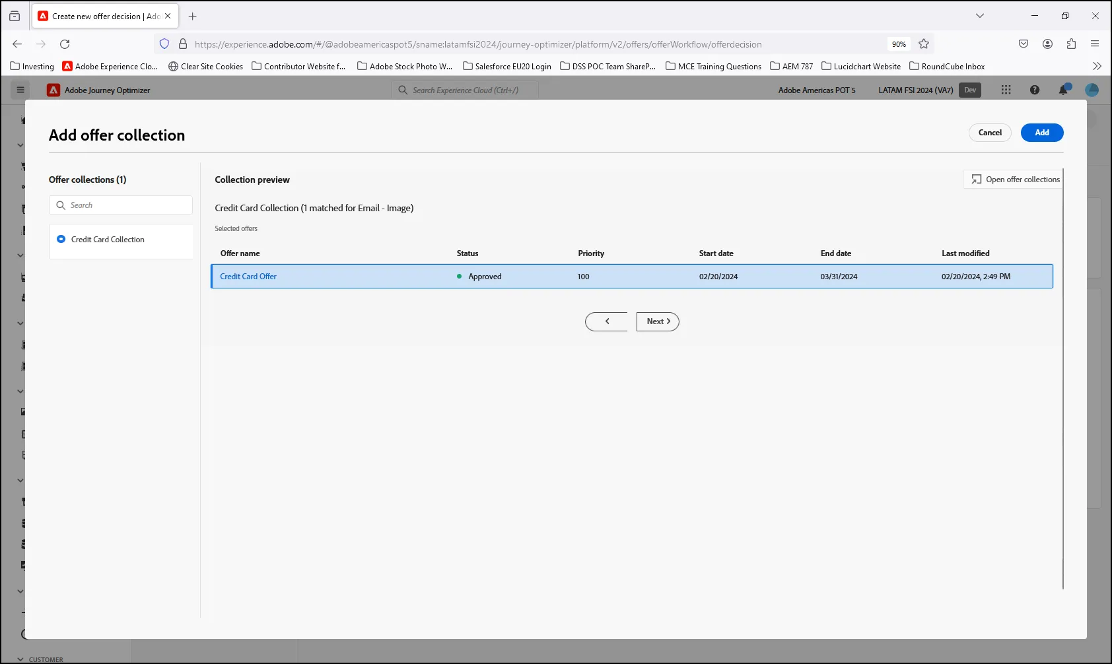The image size is (1112, 664).
Task: Open the Investing bookmark folder
Action: coord(32,67)
